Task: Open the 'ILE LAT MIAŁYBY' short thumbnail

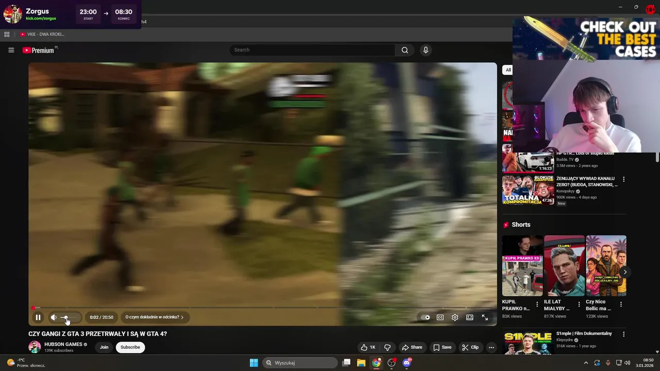Action: tap(564, 266)
